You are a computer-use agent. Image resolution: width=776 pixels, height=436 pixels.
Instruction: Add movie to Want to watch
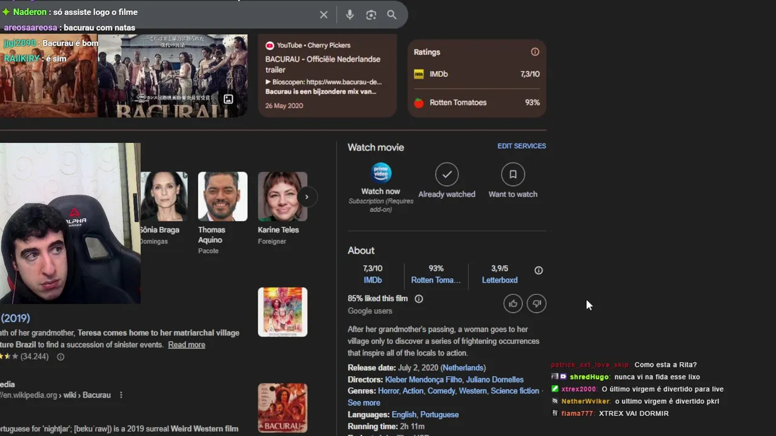pos(513,180)
